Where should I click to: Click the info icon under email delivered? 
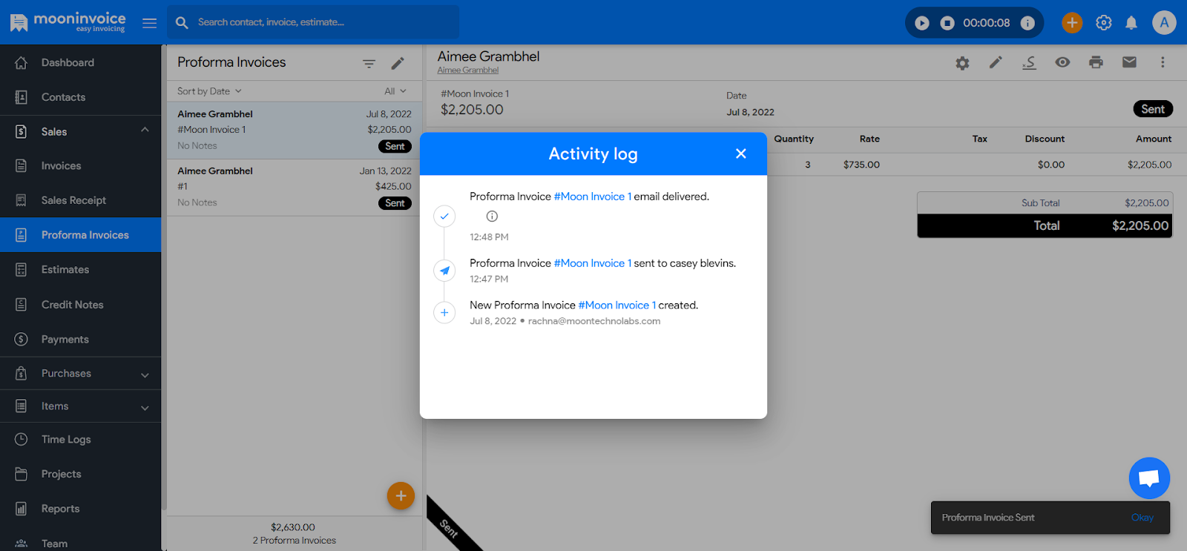coord(492,217)
